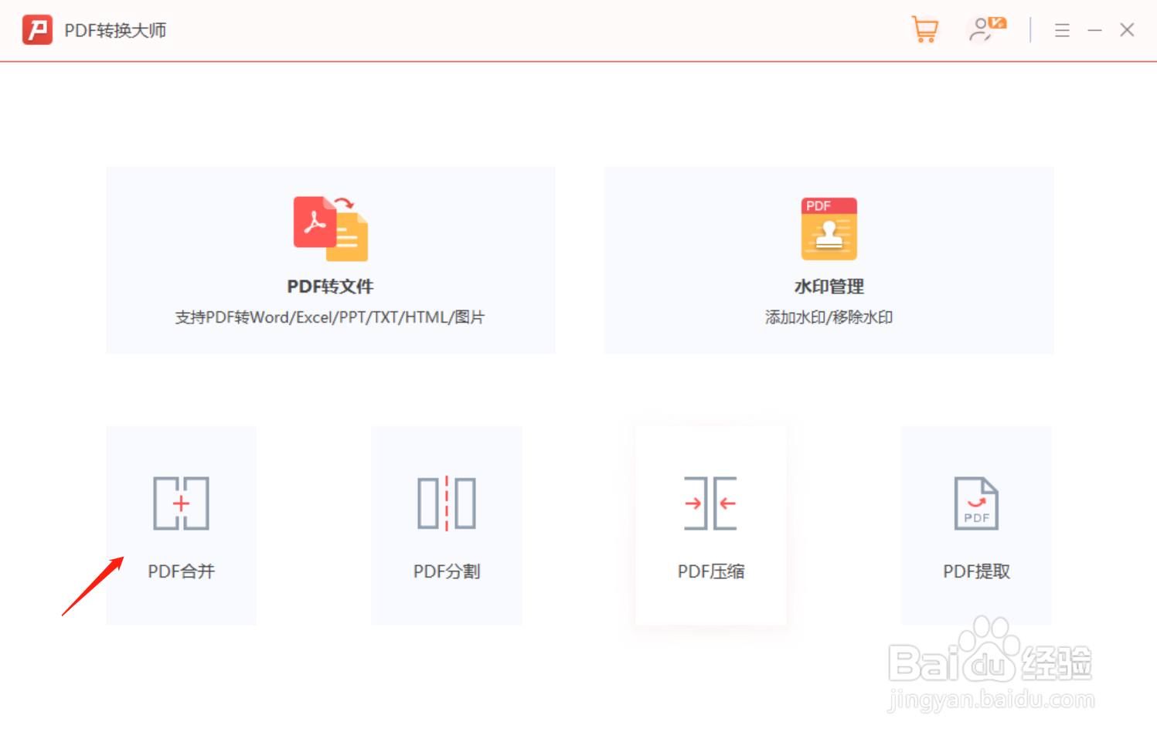Open the PDF合并 merge tool

point(181,525)
